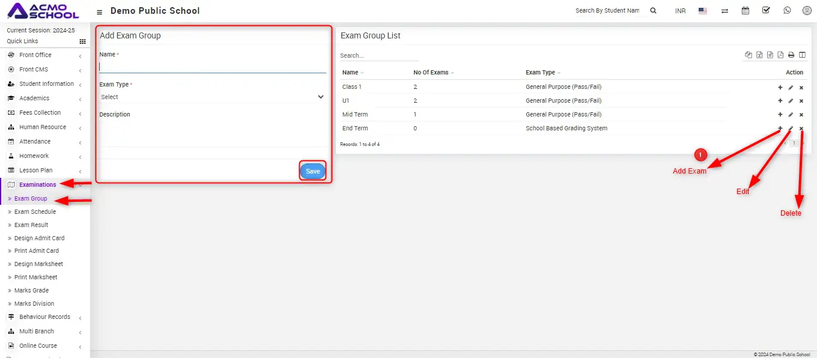
Task: Open WhatsApp icon in top bar
Action: click(x=787, y=11)
